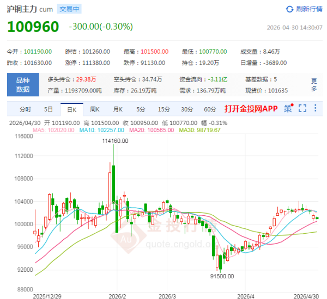Select the 5分 interval tab

[141, 109]
